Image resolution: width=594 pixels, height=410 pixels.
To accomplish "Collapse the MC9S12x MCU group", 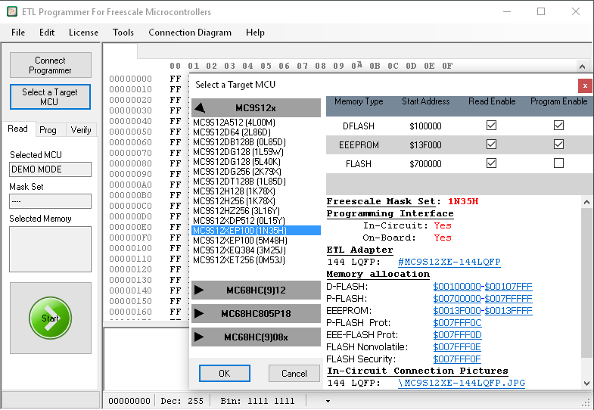I will click(x=256, y=108).
